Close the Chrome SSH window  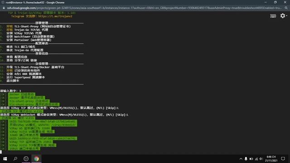[285, 2]
